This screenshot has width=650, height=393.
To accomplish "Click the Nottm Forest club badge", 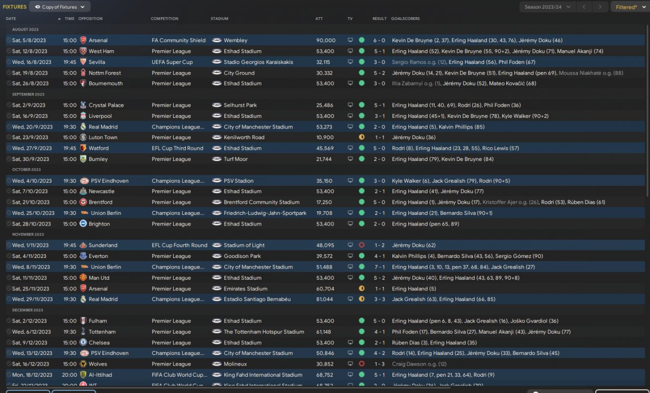I will coord(83,73).
